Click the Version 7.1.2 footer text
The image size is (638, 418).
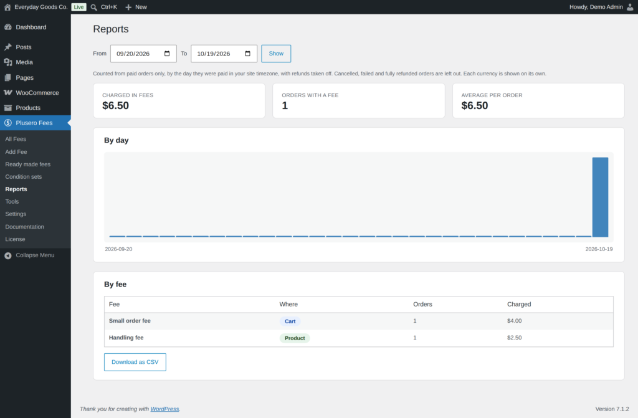coord(612,409)
